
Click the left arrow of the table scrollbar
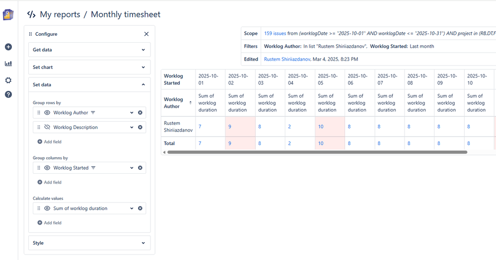164,152
